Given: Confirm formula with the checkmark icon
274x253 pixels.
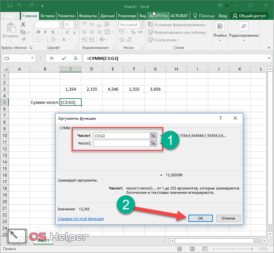Looking at the screenshot, I should point(64,58).
